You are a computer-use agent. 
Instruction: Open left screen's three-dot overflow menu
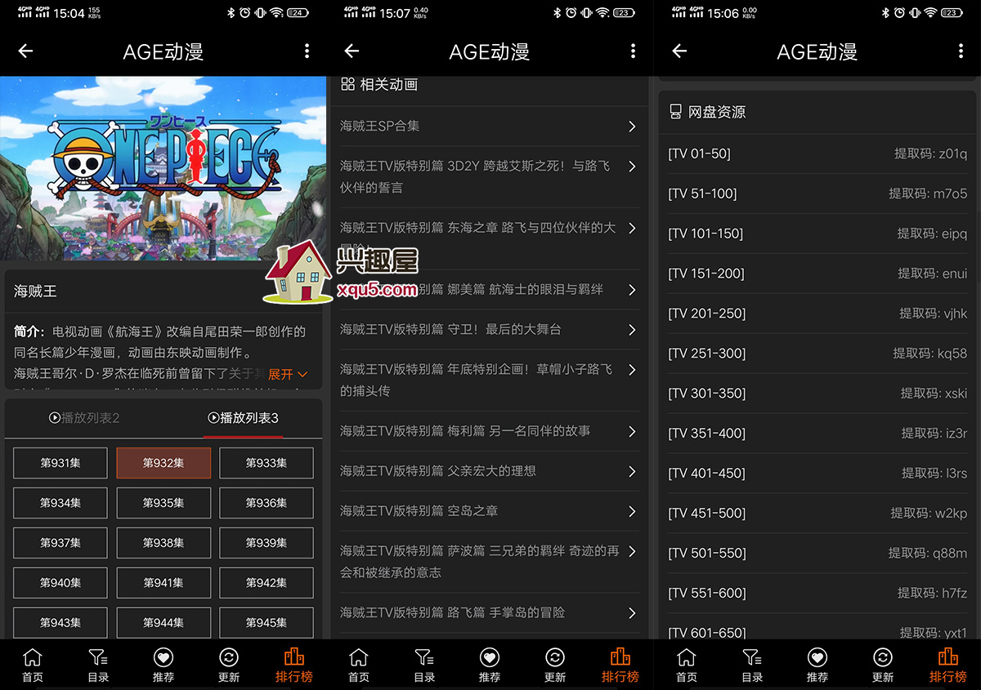[307, 51]
